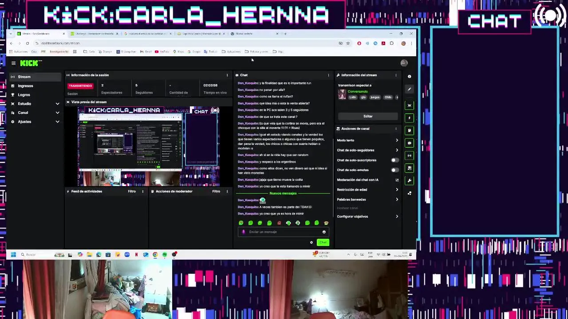Click Filtro in Feed de actividades panel

point(132,191)
